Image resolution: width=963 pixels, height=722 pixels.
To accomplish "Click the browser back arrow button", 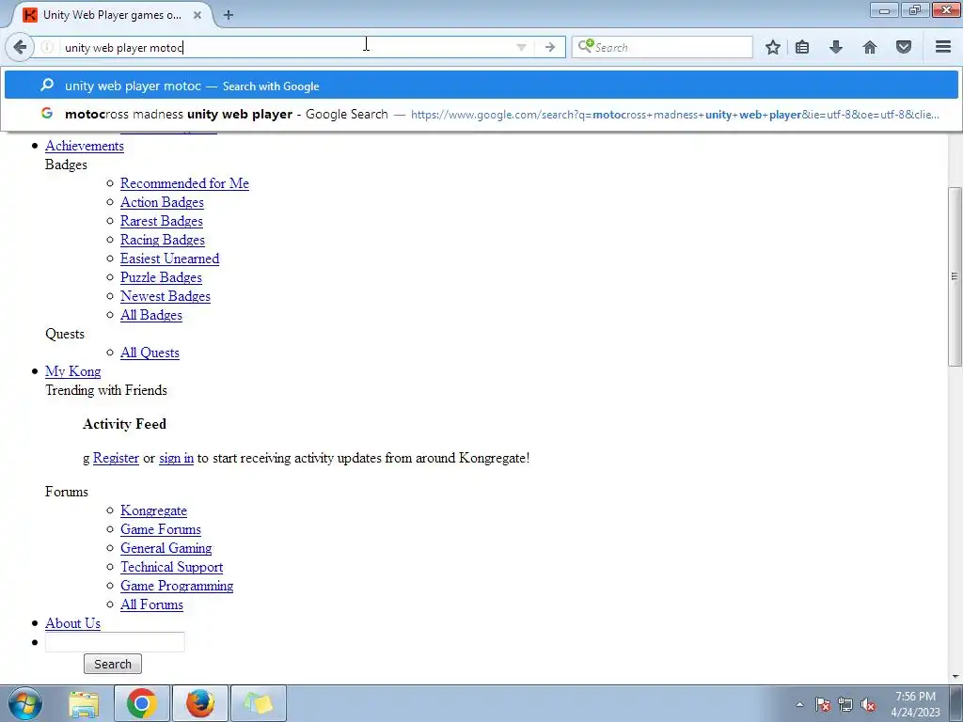I will click(20, 47).
